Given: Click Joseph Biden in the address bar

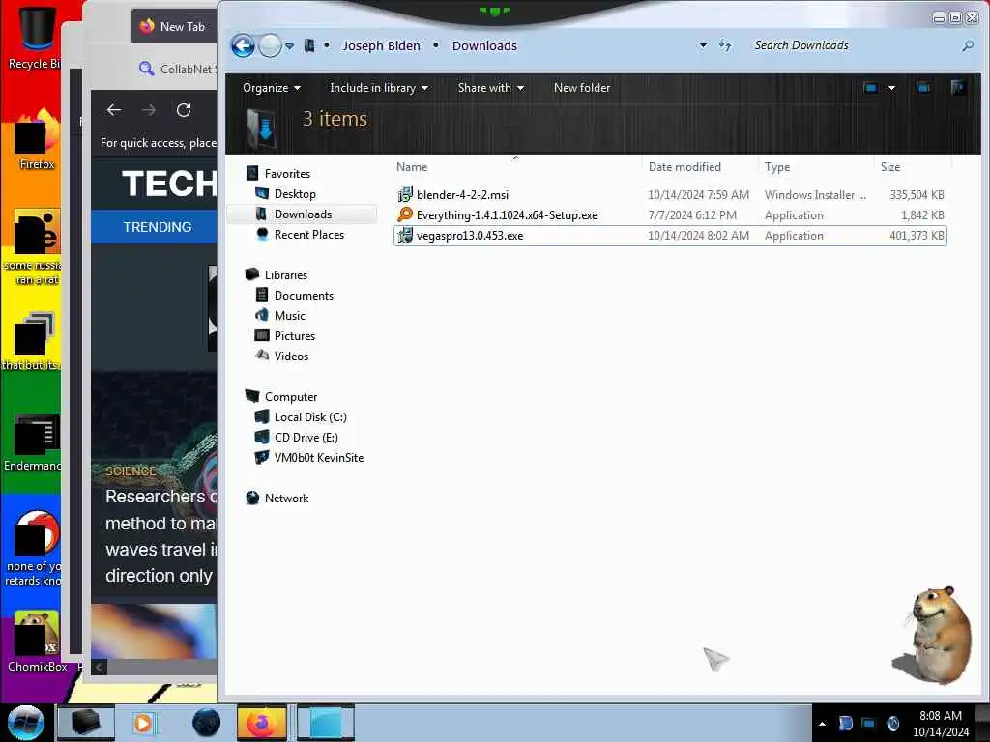Looking at the screenshot, I should pyautogui.click(x=381, y=45).
